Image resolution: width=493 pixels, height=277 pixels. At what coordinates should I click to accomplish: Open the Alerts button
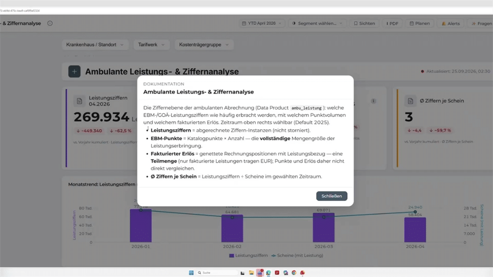coord(451,23)
